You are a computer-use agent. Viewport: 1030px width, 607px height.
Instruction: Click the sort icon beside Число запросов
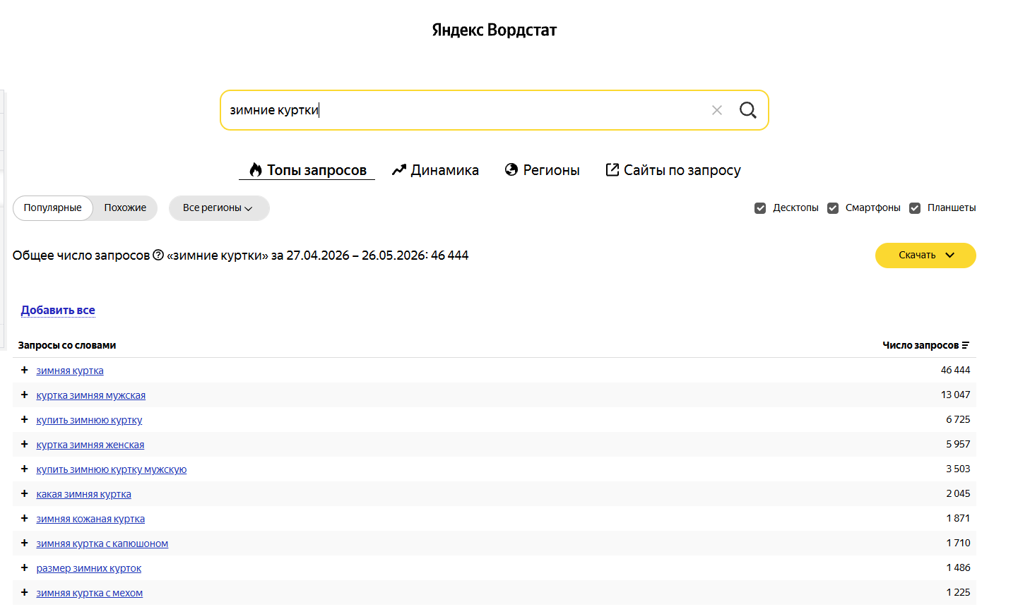click(966, 345)
